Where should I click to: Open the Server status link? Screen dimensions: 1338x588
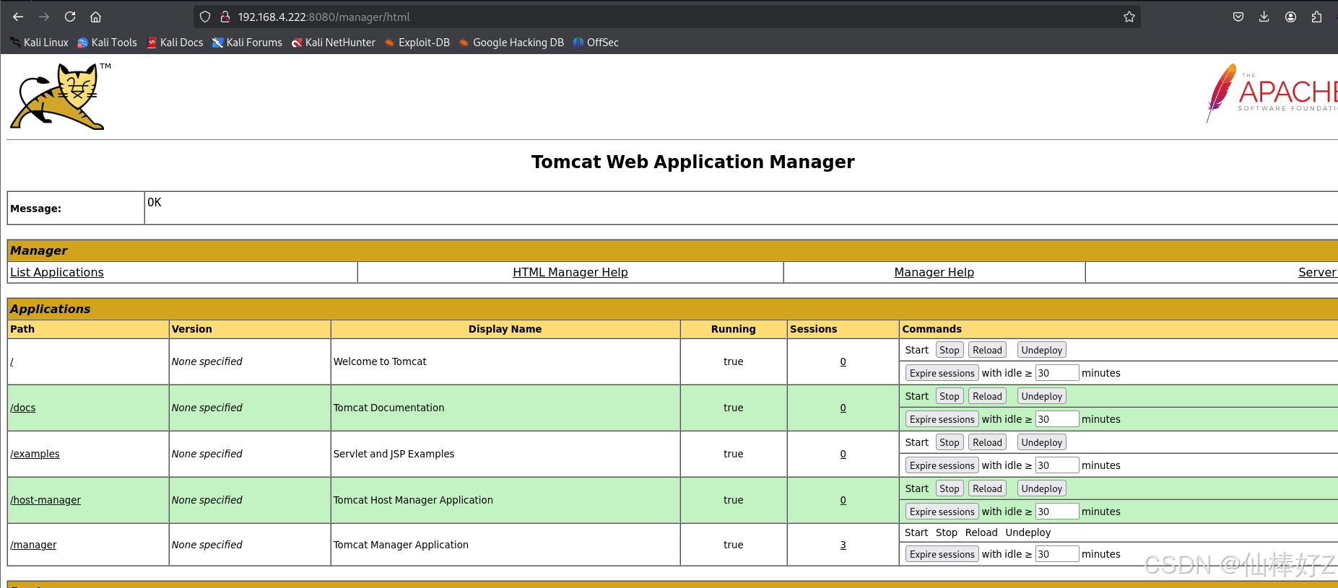coord(1317,272)
